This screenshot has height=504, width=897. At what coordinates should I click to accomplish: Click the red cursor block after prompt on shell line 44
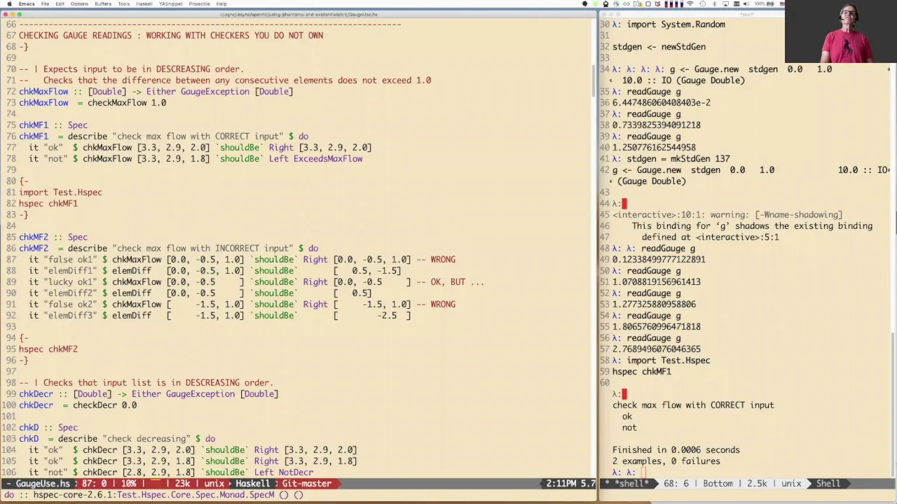(x=624, y=204)
